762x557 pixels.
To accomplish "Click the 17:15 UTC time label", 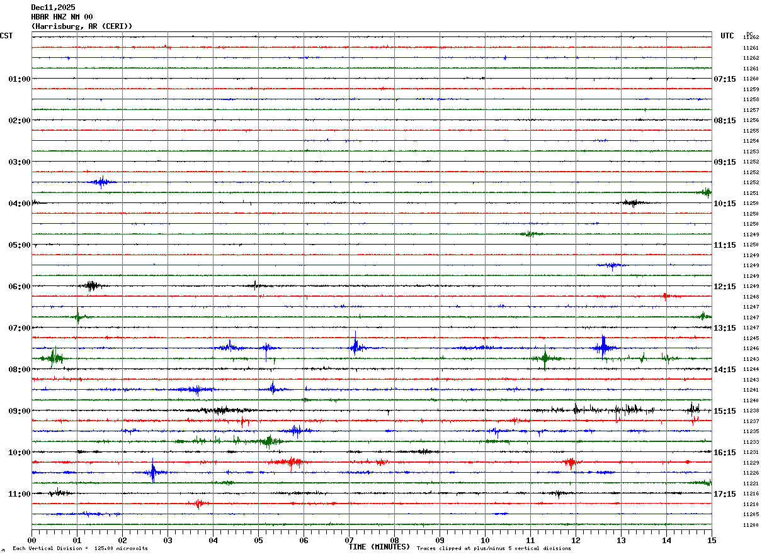I will [725, 494].
